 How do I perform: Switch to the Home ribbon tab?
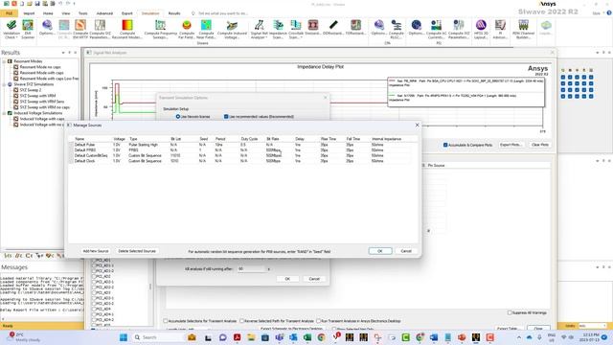click(x=48, y=13)
